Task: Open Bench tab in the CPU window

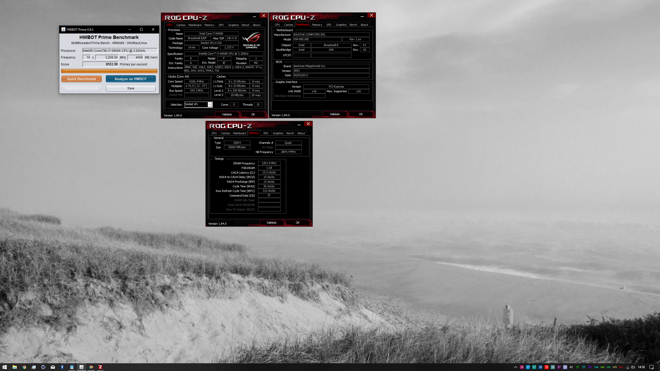Action: (x=245, y=25)
